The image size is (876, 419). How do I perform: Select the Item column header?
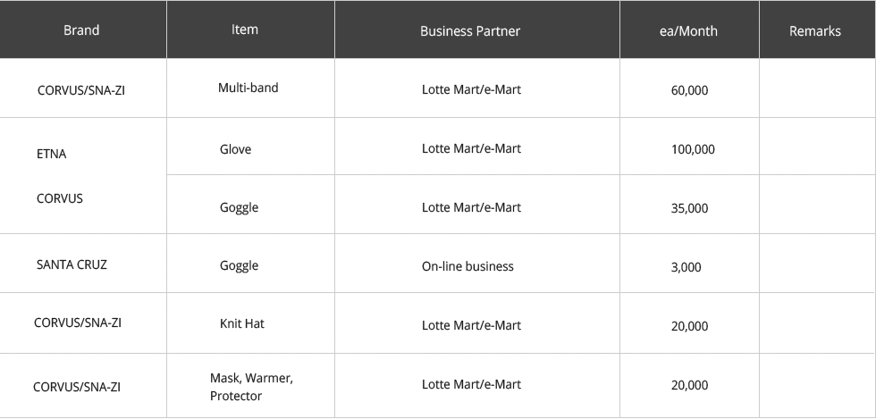pyautogui.click(x=244, y=29)
